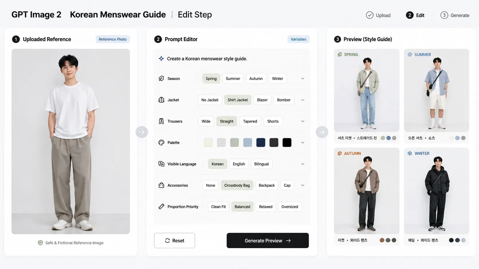This screenshot has width=479, height=269.
Task: Enable the Bilingual language option
Action: (261, 164)
